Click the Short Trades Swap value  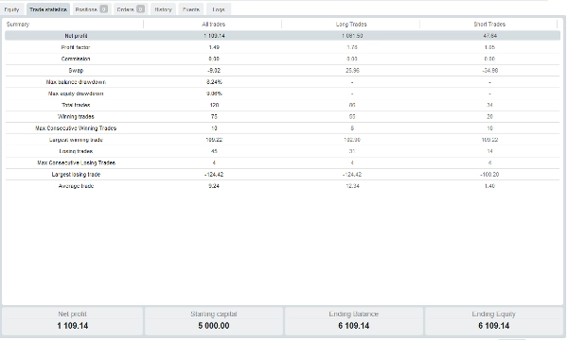point(489,71)
